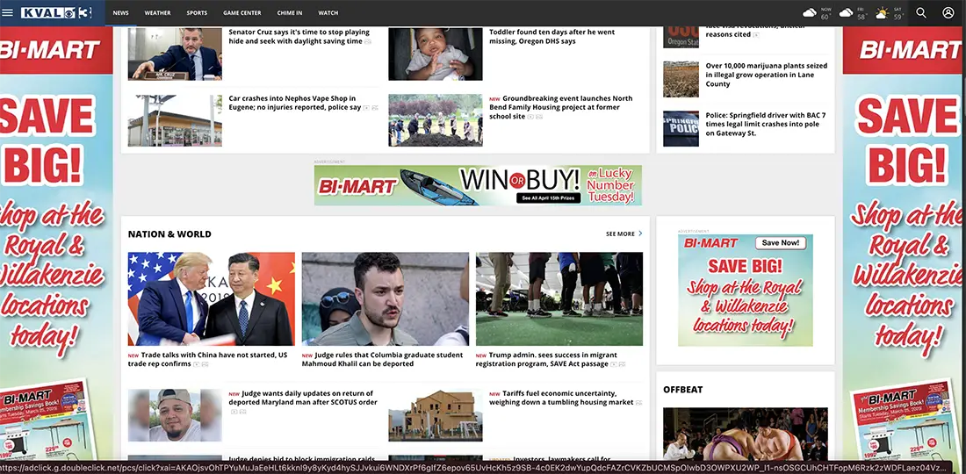Click the sumo wrestlers Offbeat photo
The height and width of the screenshot is (474, 966).
coord(746,434)
